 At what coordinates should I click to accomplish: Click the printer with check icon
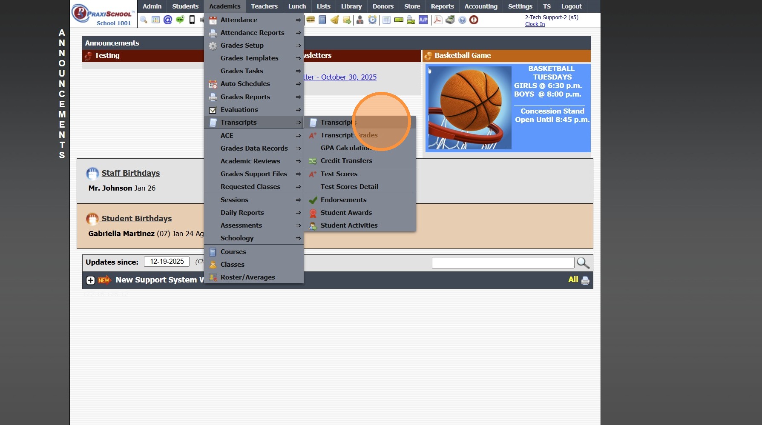coord(411,20)
